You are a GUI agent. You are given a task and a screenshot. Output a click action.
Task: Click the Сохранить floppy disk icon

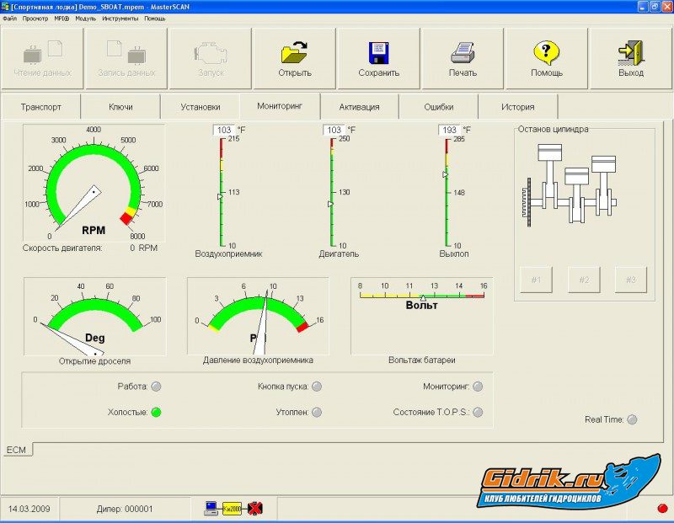[378, 52]
